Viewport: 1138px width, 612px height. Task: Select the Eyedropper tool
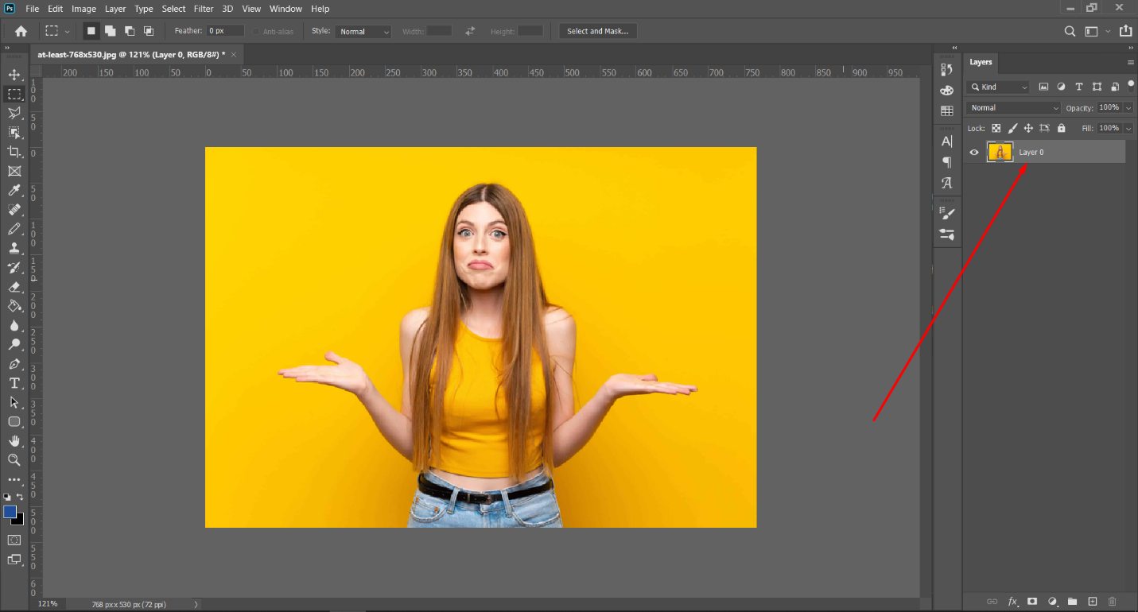(14, 190)
